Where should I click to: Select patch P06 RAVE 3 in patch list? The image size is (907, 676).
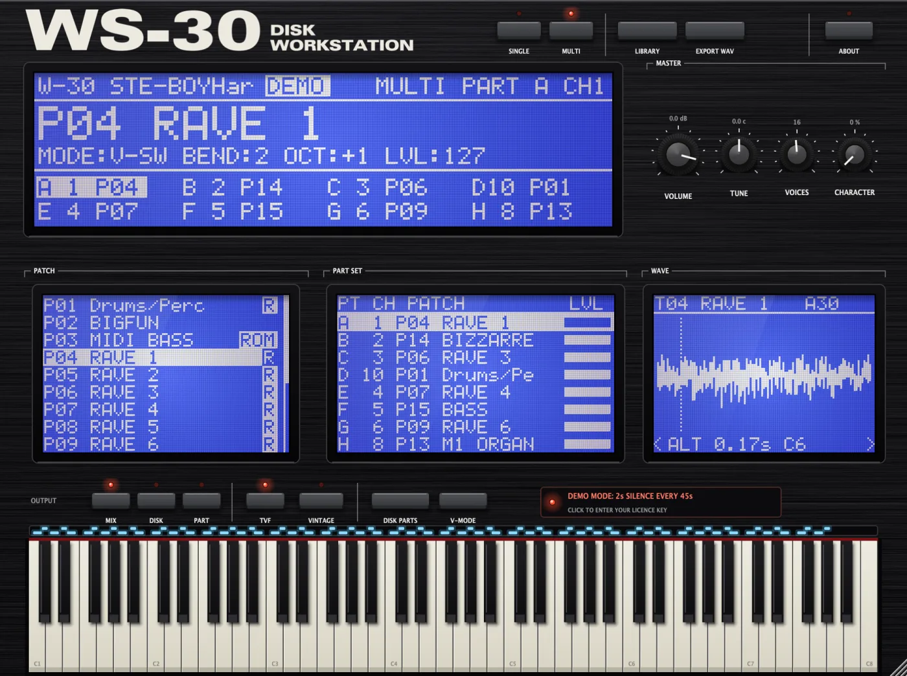tap(160, 392)
